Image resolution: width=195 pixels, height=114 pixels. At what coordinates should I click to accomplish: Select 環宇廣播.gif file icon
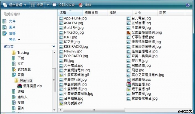[129, 89]
